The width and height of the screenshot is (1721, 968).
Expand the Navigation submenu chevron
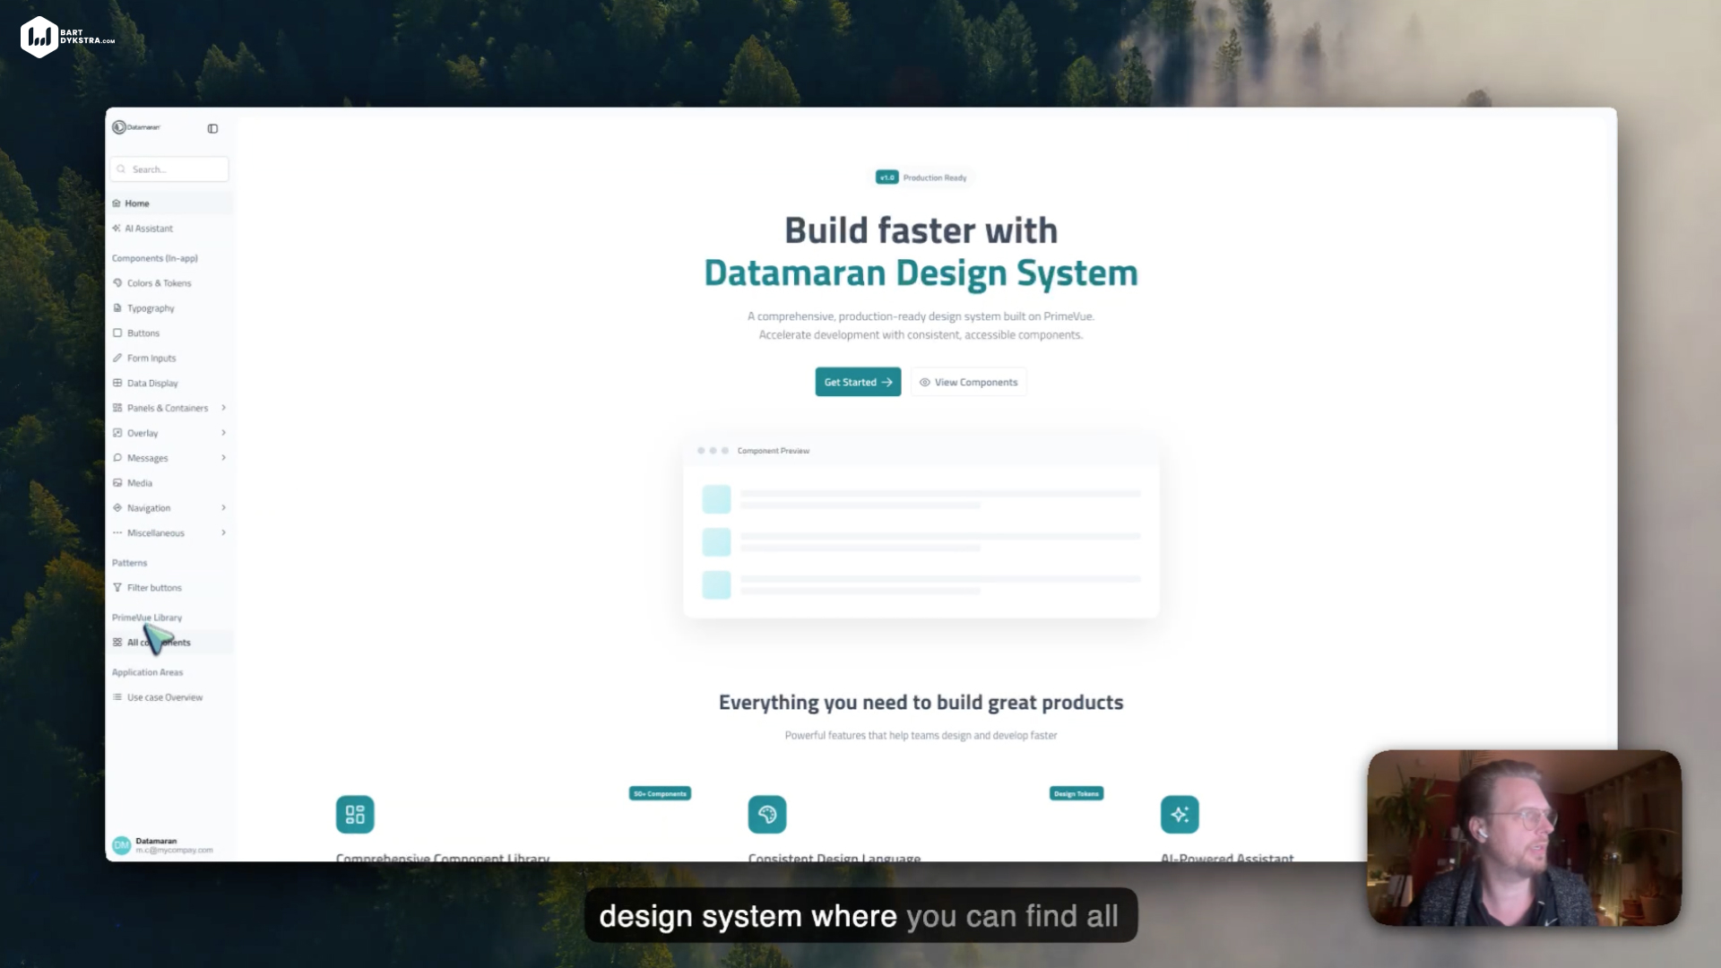pos(223,508)
